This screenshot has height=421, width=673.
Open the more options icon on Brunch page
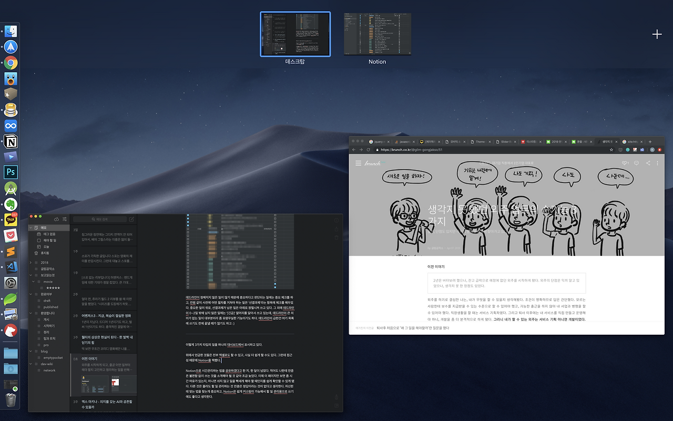coord(657,163)
